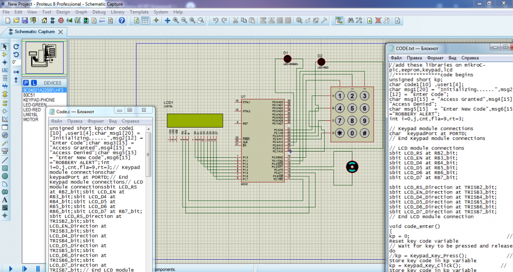Screen dimensions: 513x272
Task: Click the Undo arrow in toolbar
Action: [216, 20]
